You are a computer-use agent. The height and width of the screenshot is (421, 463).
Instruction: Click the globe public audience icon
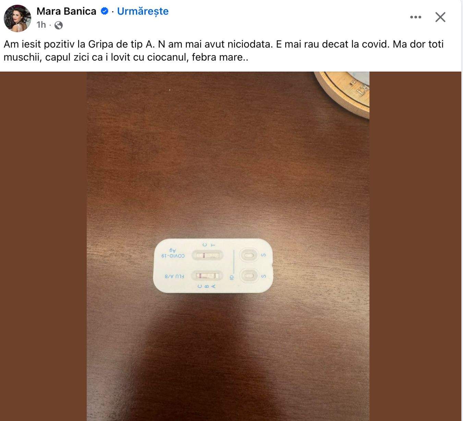tap(59, 25)
